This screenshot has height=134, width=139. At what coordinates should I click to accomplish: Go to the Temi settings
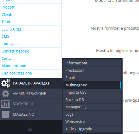[6, 22]
